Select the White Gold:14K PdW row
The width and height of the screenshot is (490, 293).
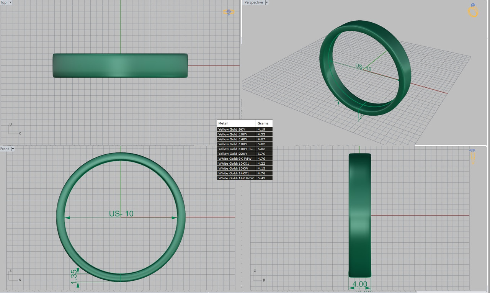pyautogui.click(x=245, y=178)
